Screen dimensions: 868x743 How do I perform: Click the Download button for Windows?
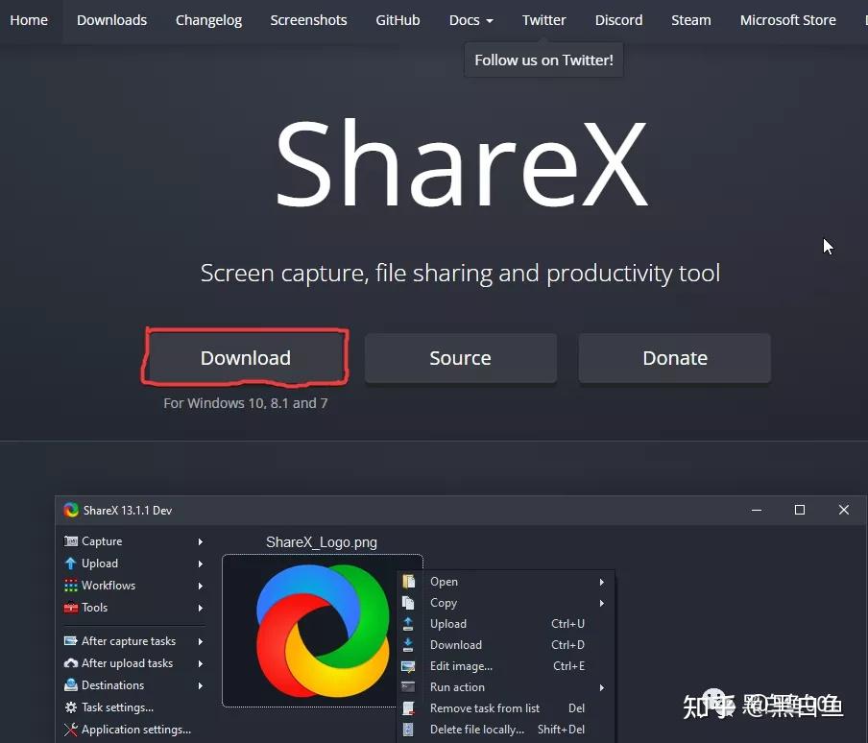click(246, 357)
